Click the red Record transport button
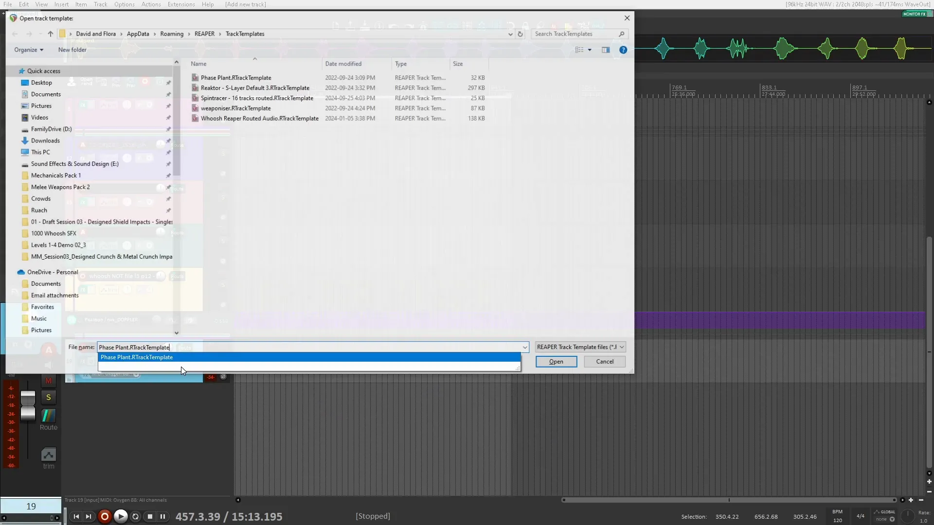This screenshot has height=525, width=934. (x=104, y=517)
